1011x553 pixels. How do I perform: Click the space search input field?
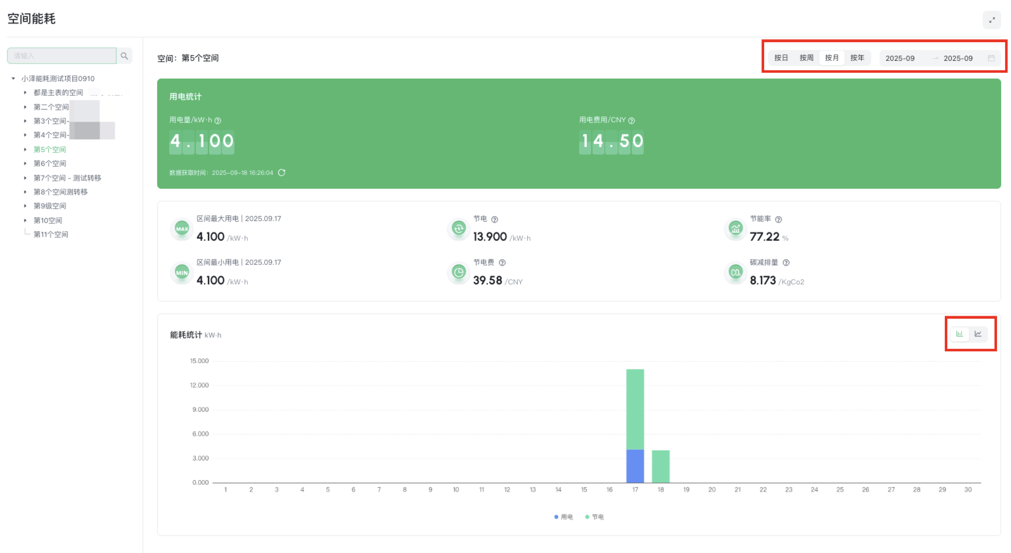pyautogui.click(x=61, y=56)
